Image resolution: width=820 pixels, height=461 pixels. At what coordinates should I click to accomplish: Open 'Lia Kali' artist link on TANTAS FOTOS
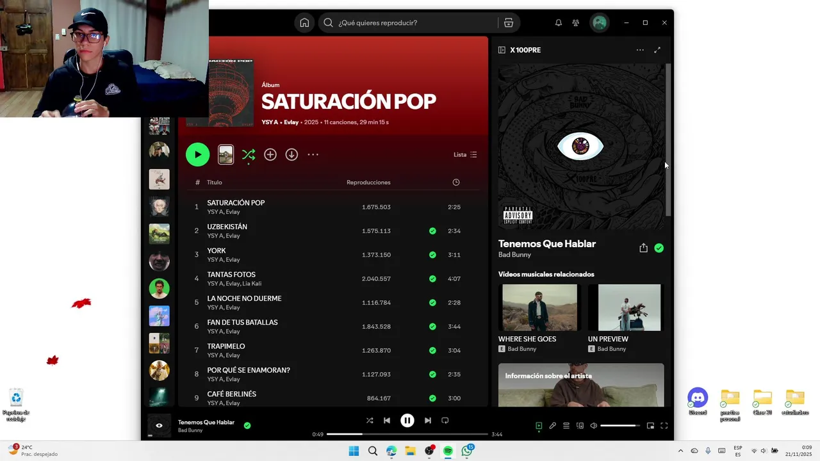pyautogui.click(x=252, y=284)
